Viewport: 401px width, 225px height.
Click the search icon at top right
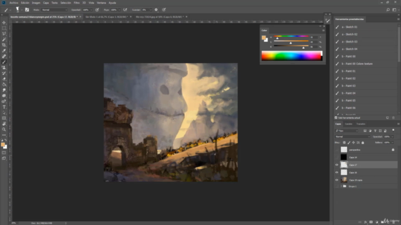[x=388, y=10]
